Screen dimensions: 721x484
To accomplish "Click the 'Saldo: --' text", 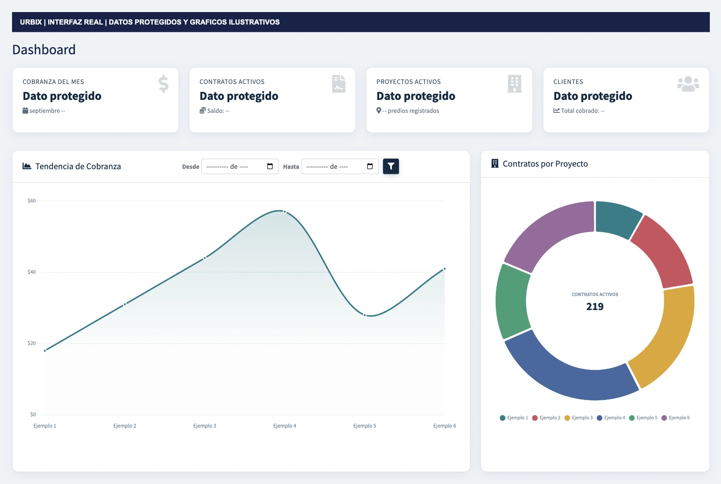I will coord(219,111).
